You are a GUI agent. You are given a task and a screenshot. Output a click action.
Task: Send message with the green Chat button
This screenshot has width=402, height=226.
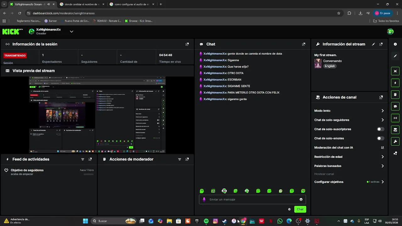300,209
